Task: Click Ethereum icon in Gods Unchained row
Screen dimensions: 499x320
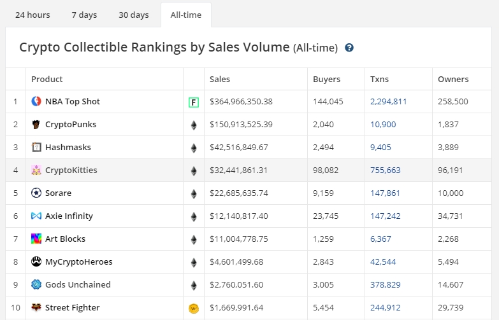Action: pyautogui.click(x=194, y=285)
